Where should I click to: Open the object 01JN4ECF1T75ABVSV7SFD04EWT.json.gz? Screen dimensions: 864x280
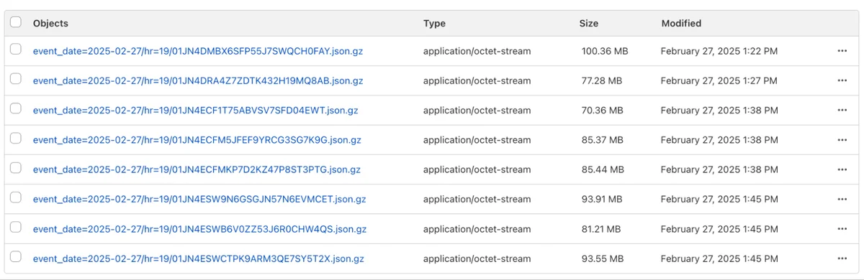click(x=195, y=111)
